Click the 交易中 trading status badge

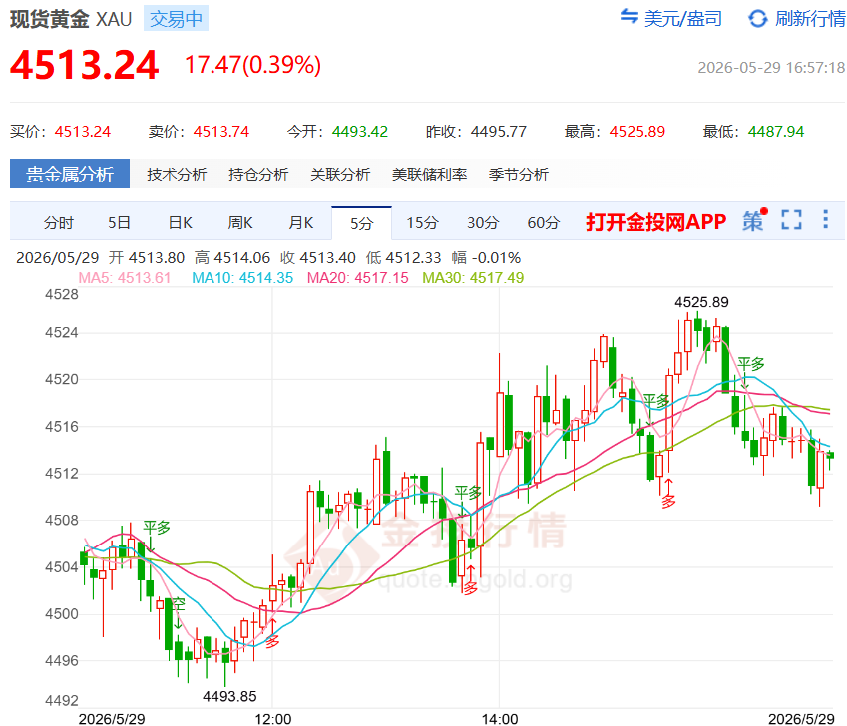tap(177, 19)
